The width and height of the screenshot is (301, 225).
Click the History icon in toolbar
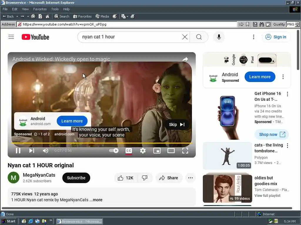(115, 16)
